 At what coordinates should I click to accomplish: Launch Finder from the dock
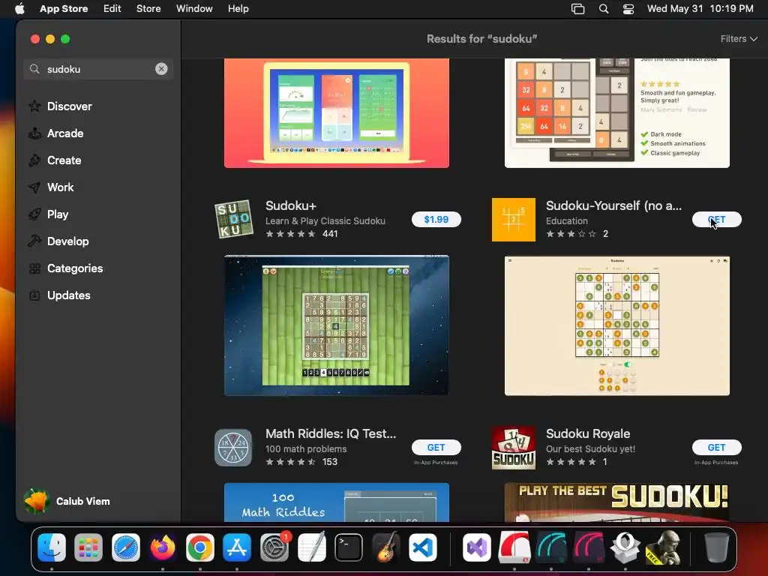tap(52, 547)
